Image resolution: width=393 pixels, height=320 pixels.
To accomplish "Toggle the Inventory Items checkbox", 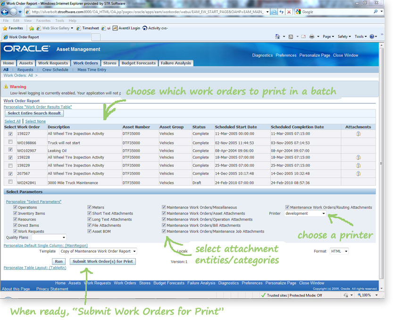I will coord(15,213).
